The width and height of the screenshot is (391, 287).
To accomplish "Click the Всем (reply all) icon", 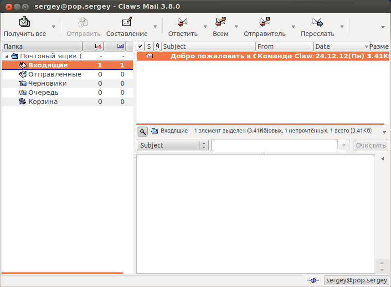I will (221, 22).
